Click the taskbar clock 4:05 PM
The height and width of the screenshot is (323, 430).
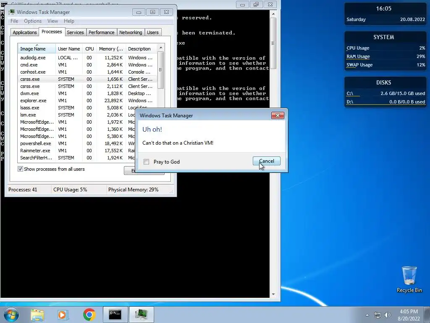(x=409, y=315)
